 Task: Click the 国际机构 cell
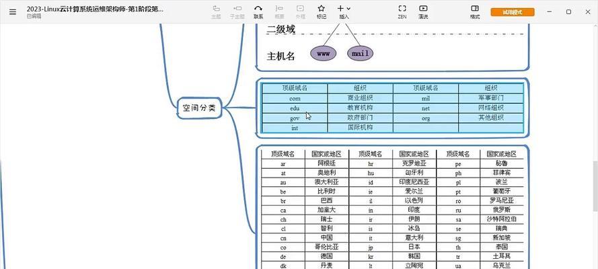point(360,127)
